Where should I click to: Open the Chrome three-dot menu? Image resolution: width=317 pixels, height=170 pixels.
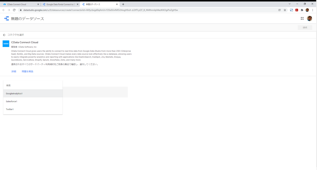(313, 10)
